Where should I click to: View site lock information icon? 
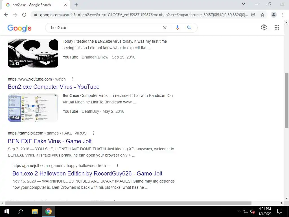point(36,15)
